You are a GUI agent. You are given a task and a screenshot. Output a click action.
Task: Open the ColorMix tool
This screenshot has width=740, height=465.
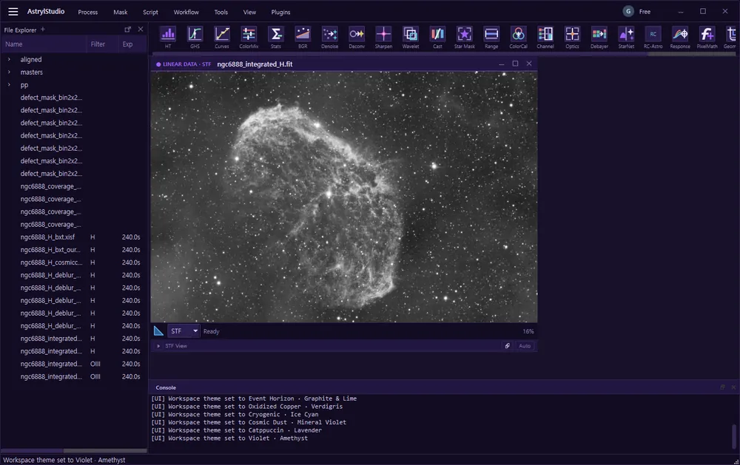249,37
